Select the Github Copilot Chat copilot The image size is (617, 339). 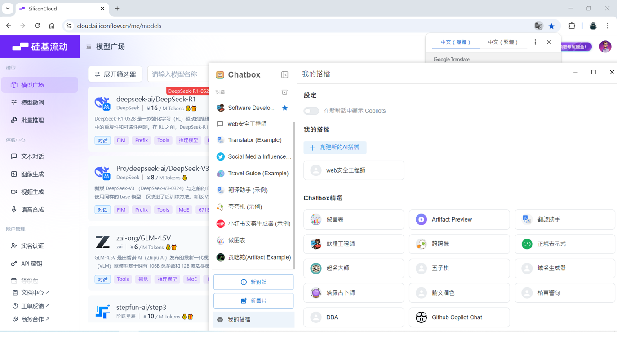[x=459, y=317]
